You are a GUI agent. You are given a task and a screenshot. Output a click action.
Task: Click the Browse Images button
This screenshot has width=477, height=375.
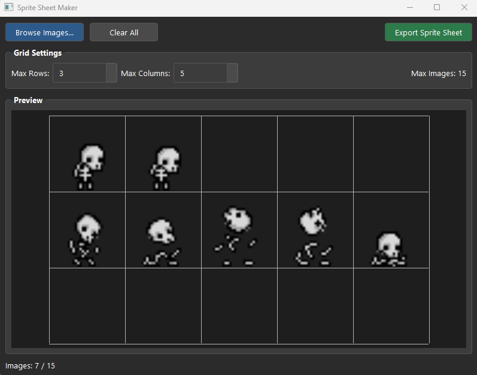pyautogui.click(x=44, y=32)
